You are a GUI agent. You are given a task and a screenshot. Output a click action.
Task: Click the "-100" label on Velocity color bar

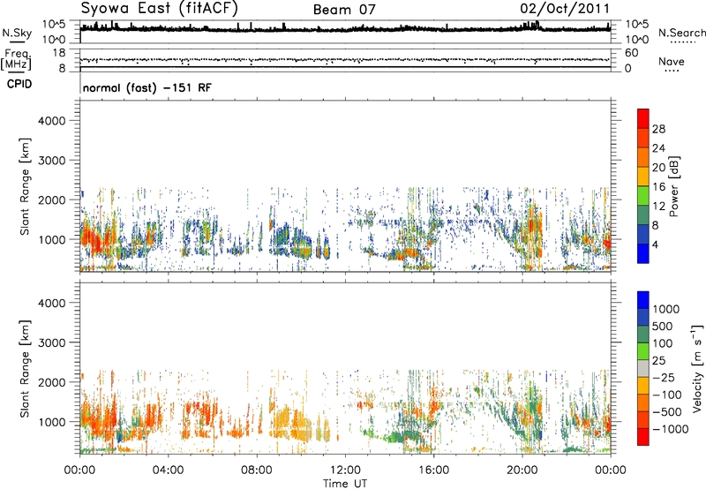click(x=667, y=395)
